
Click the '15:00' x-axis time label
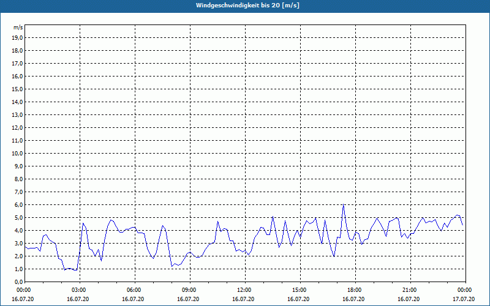click(x=299, y=290)
